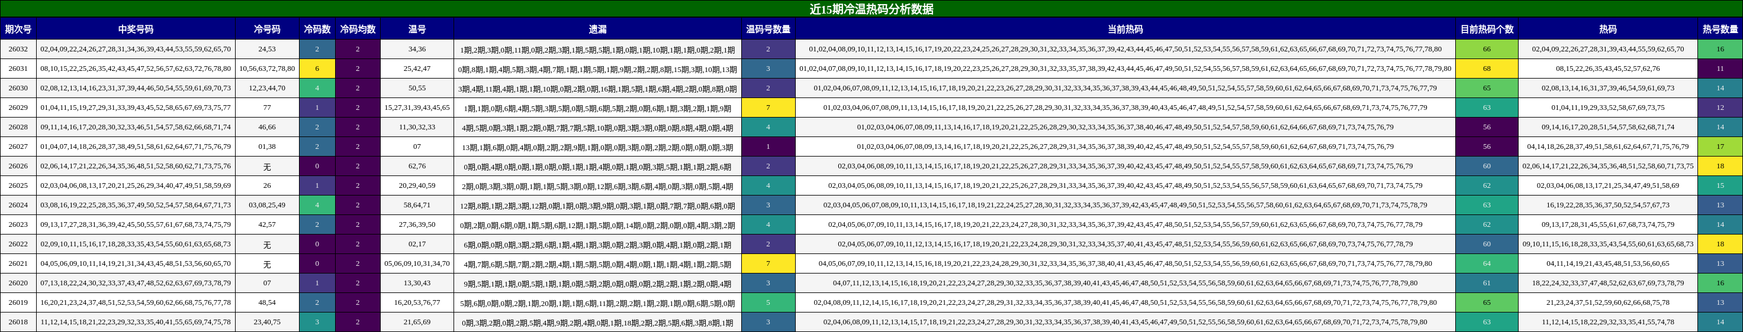Click 冷号码 cell 无 in row 26026
Image resolution: width=1743 pixels, height=332 pixels.
(x=266, y=166)
